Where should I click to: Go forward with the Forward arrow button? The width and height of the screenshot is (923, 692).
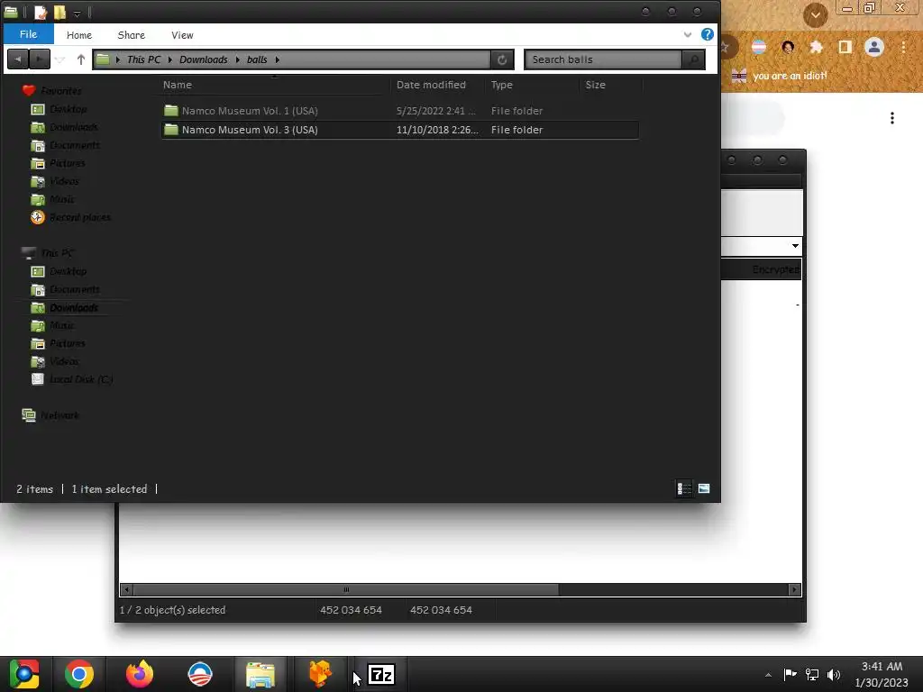(x=40, y=59)
